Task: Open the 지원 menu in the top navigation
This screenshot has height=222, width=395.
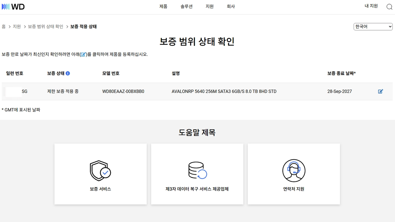Action: 210,7
